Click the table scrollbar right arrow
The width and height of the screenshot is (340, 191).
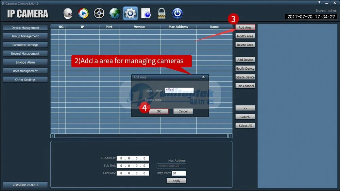230,136
